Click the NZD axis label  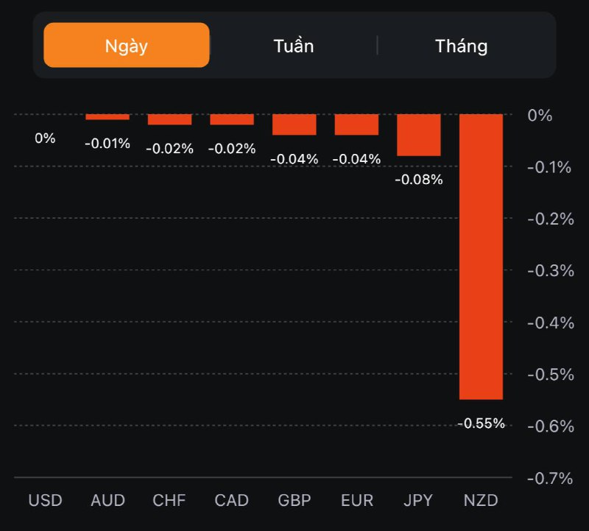click(481, 501)
